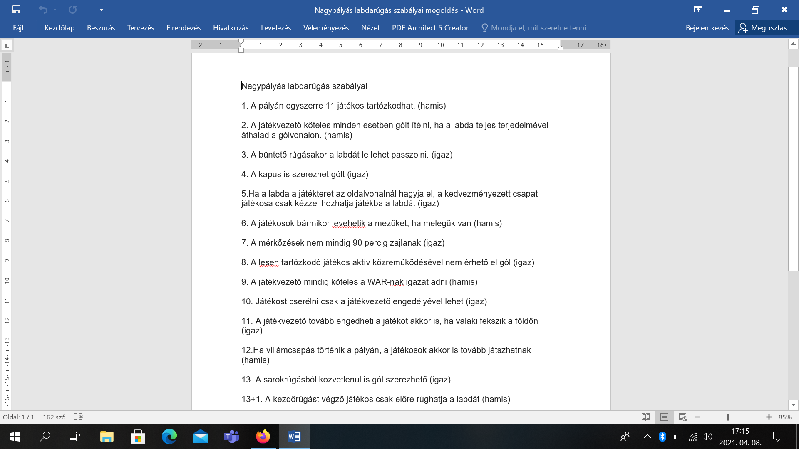Click the spelling proofing status icon

[78, 417]
